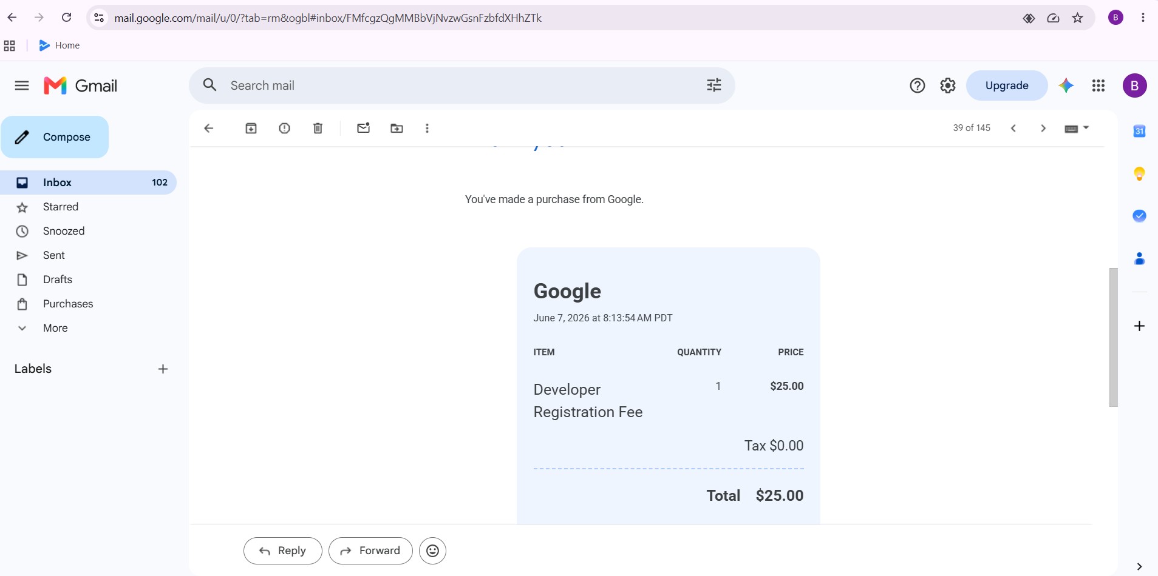
Task: Go forward in browser history
Action: tap(39, 18)
